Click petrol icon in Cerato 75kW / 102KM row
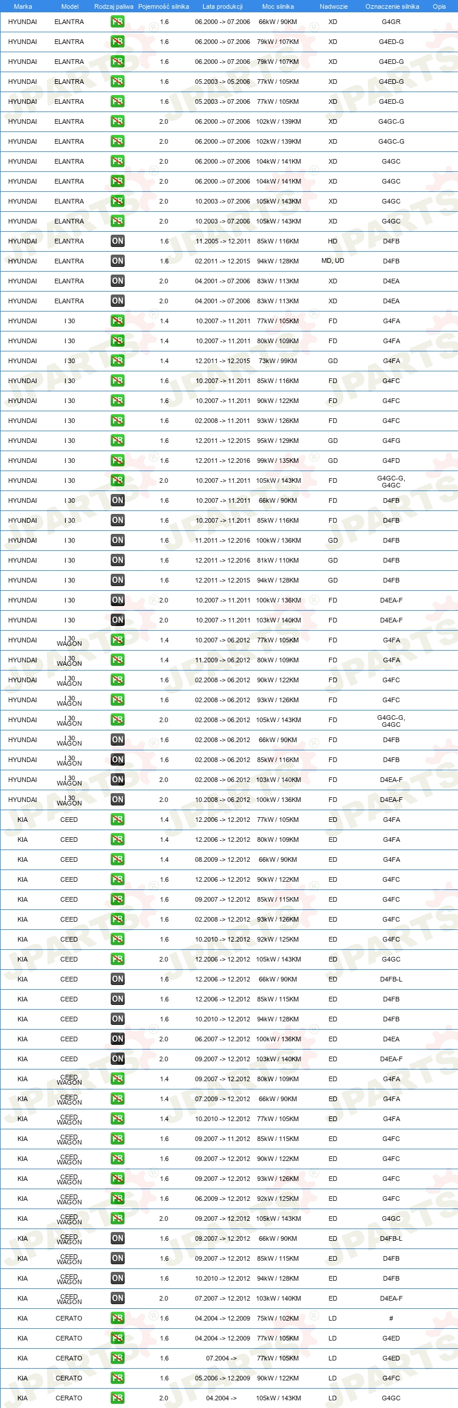The height and width of the screenshot is (1408, 458). [117, 1318]
